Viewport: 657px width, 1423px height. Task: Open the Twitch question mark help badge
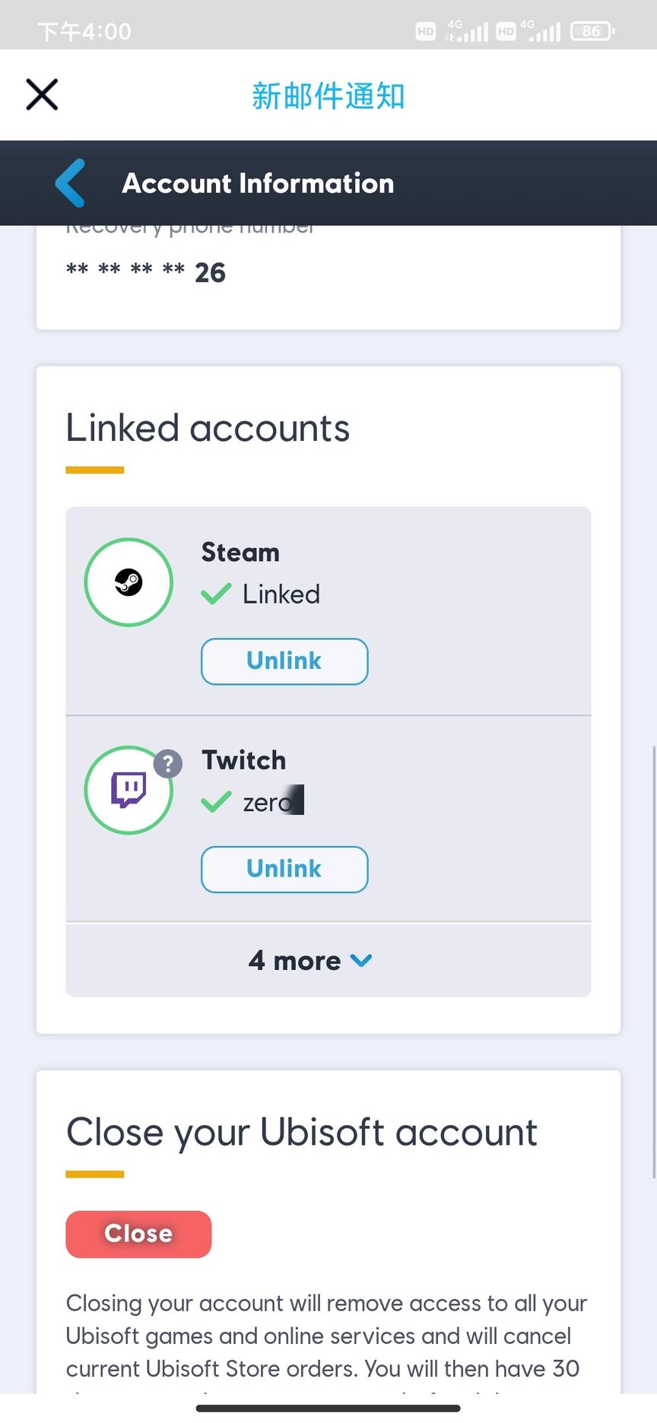(x=168, y=763)
